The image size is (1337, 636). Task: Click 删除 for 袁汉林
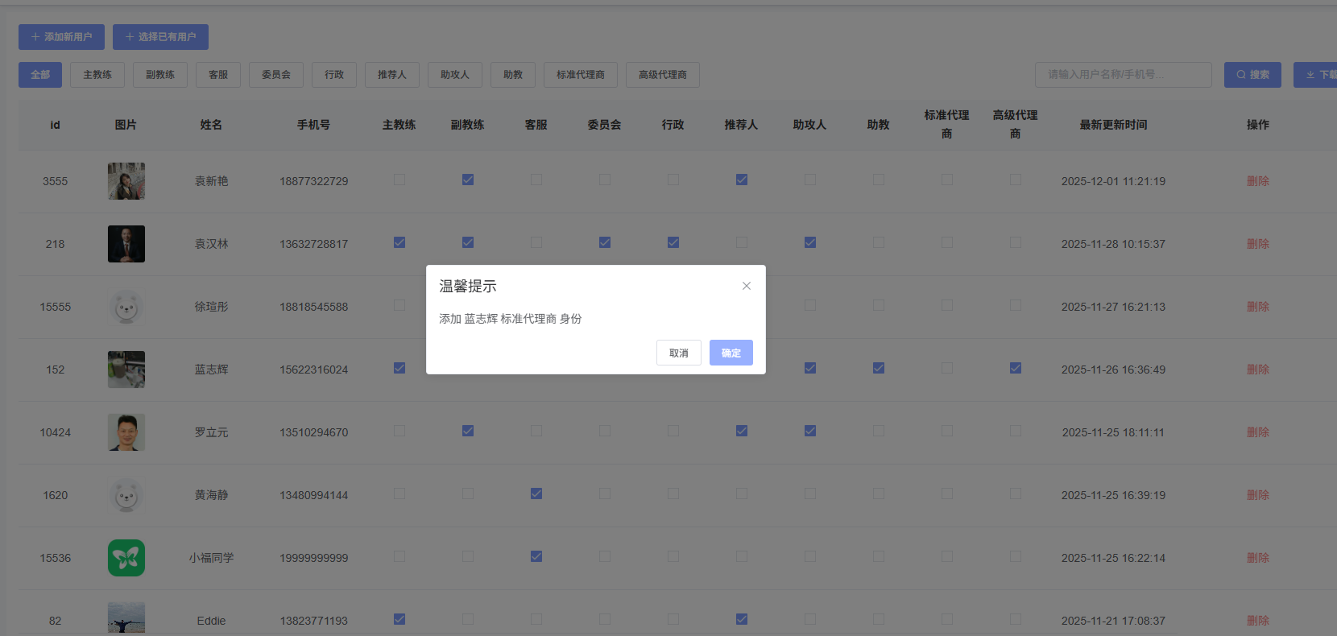(1258, 244)
